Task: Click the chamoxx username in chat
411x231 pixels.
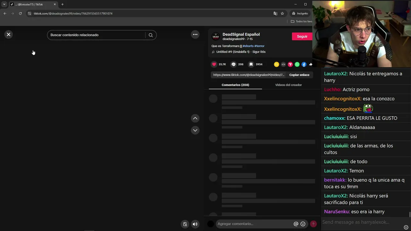Action: click(x=335, y=118)
